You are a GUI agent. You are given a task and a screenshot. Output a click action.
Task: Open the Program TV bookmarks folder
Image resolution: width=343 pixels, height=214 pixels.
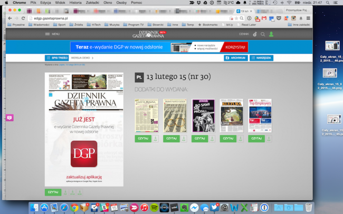(x=134, y=25)
